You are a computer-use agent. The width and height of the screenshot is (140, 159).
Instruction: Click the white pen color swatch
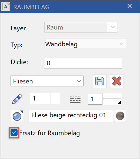tap(55, 98)
